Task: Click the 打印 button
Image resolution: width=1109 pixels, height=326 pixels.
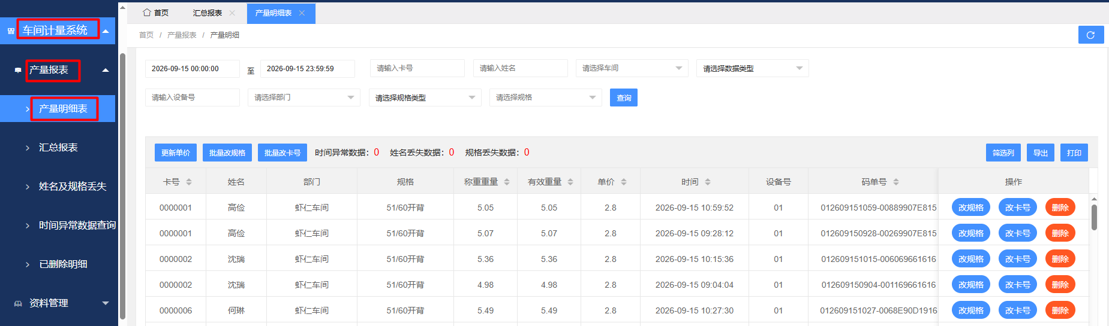Action: pos(1074,153)
